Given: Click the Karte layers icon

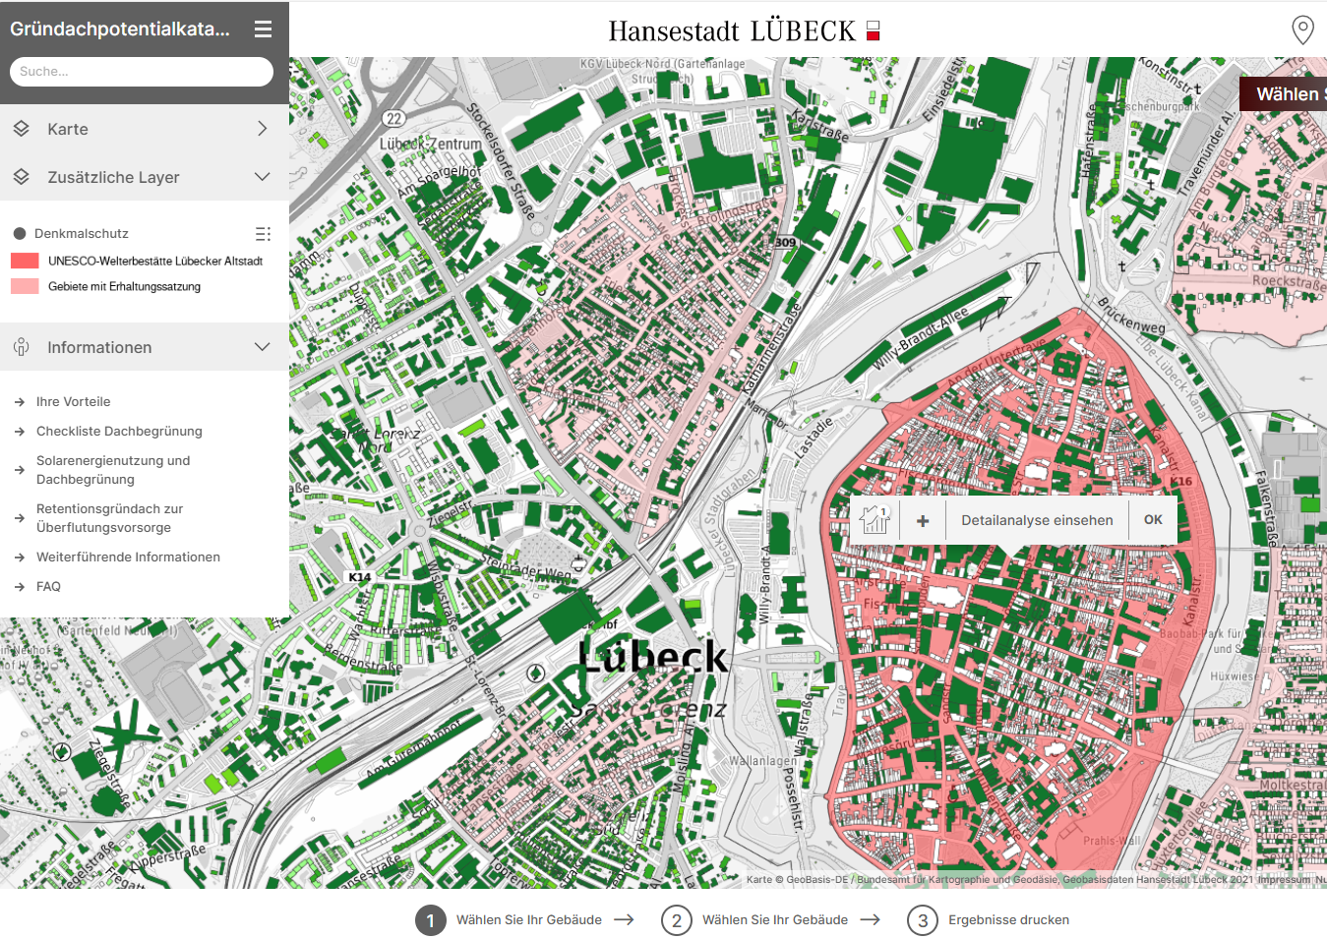Looking at the screenshot, I should (22, 129).
